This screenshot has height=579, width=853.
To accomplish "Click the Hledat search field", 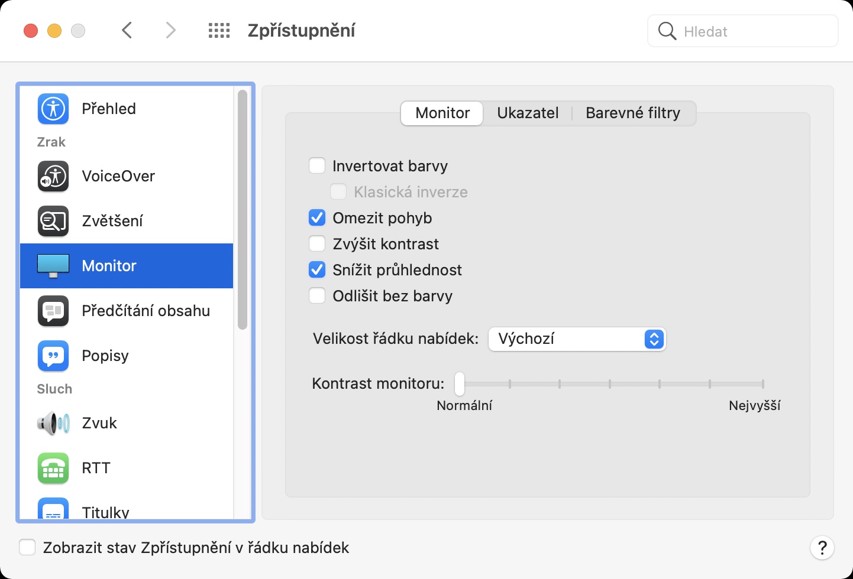I will (751, 31).
